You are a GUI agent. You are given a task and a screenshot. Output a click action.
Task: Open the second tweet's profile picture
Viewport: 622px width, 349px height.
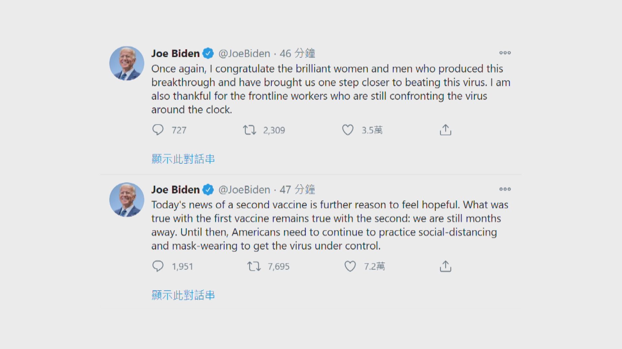click(x=127, y=200)
